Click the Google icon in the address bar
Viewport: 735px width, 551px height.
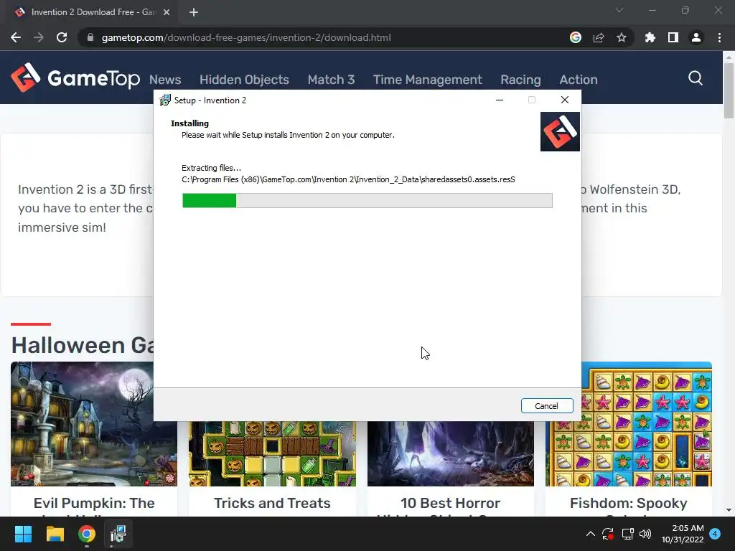576,37
